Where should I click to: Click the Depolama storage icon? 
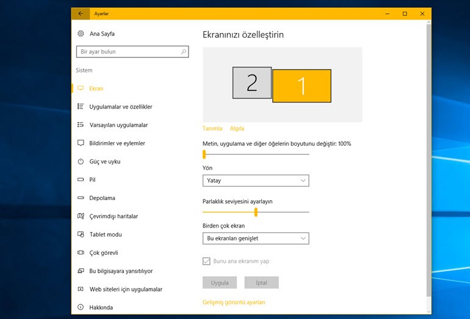pos(81,198)
